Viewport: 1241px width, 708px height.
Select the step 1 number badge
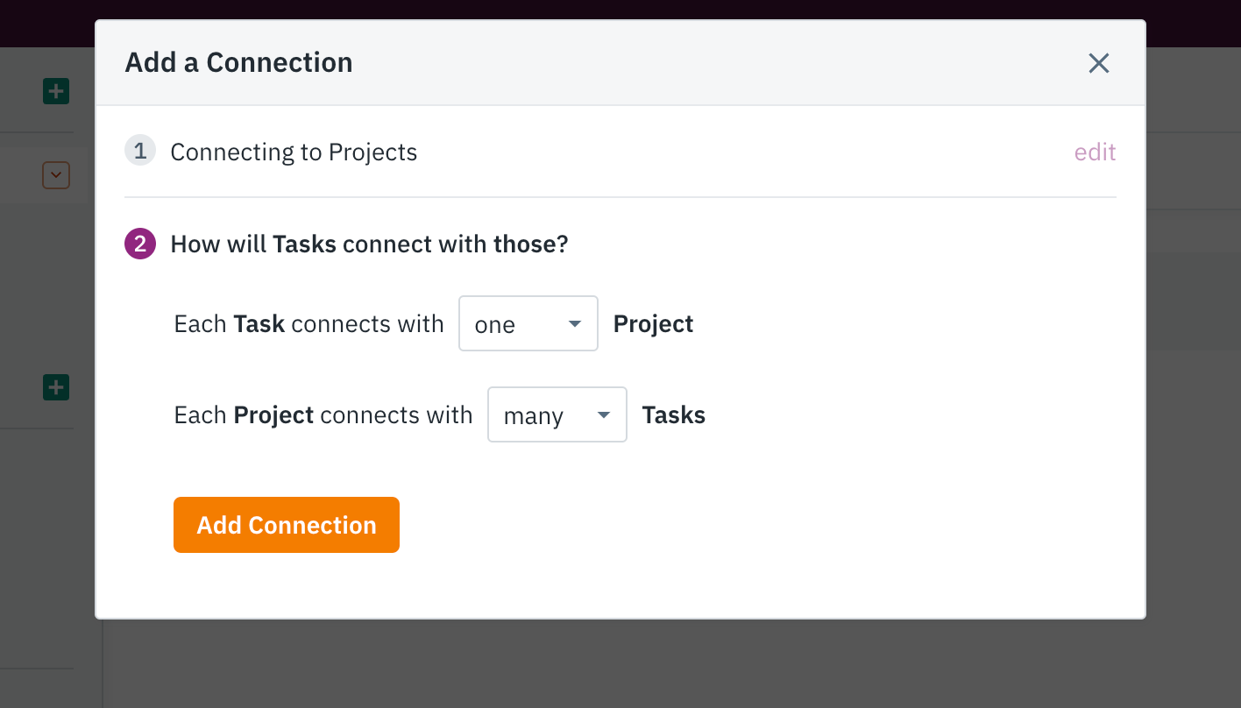click(x=140, y=151)
